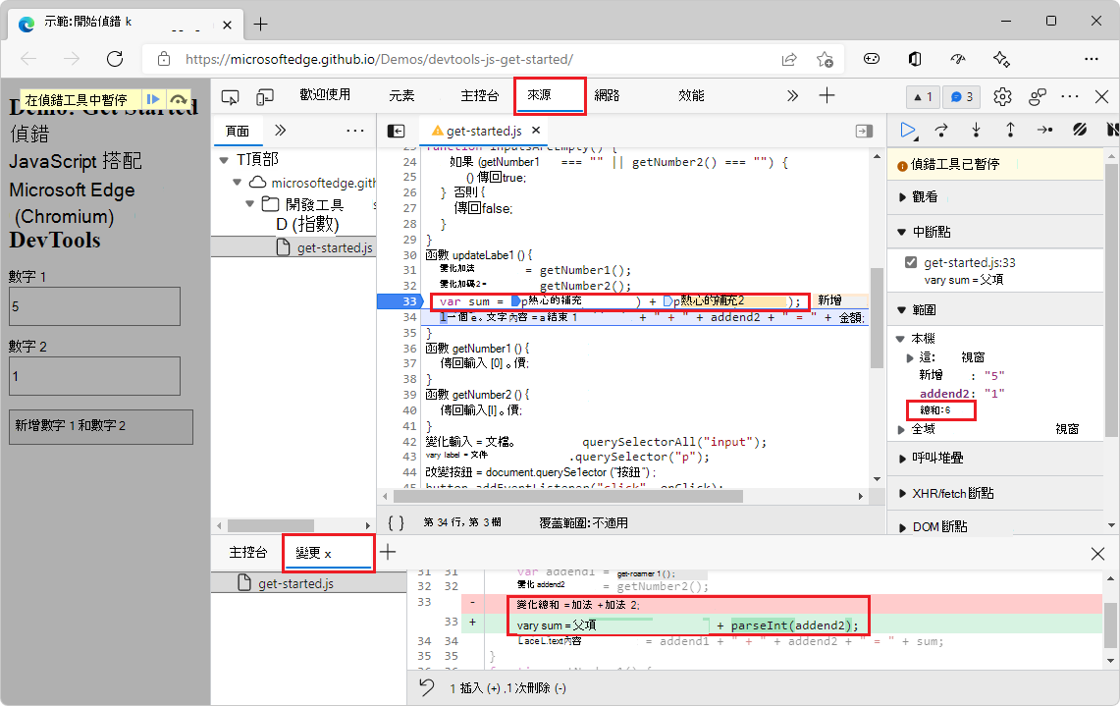Select the Inspect element tool icon
Viewport: 1120px width, 706px height.
(x=228, y=96)
